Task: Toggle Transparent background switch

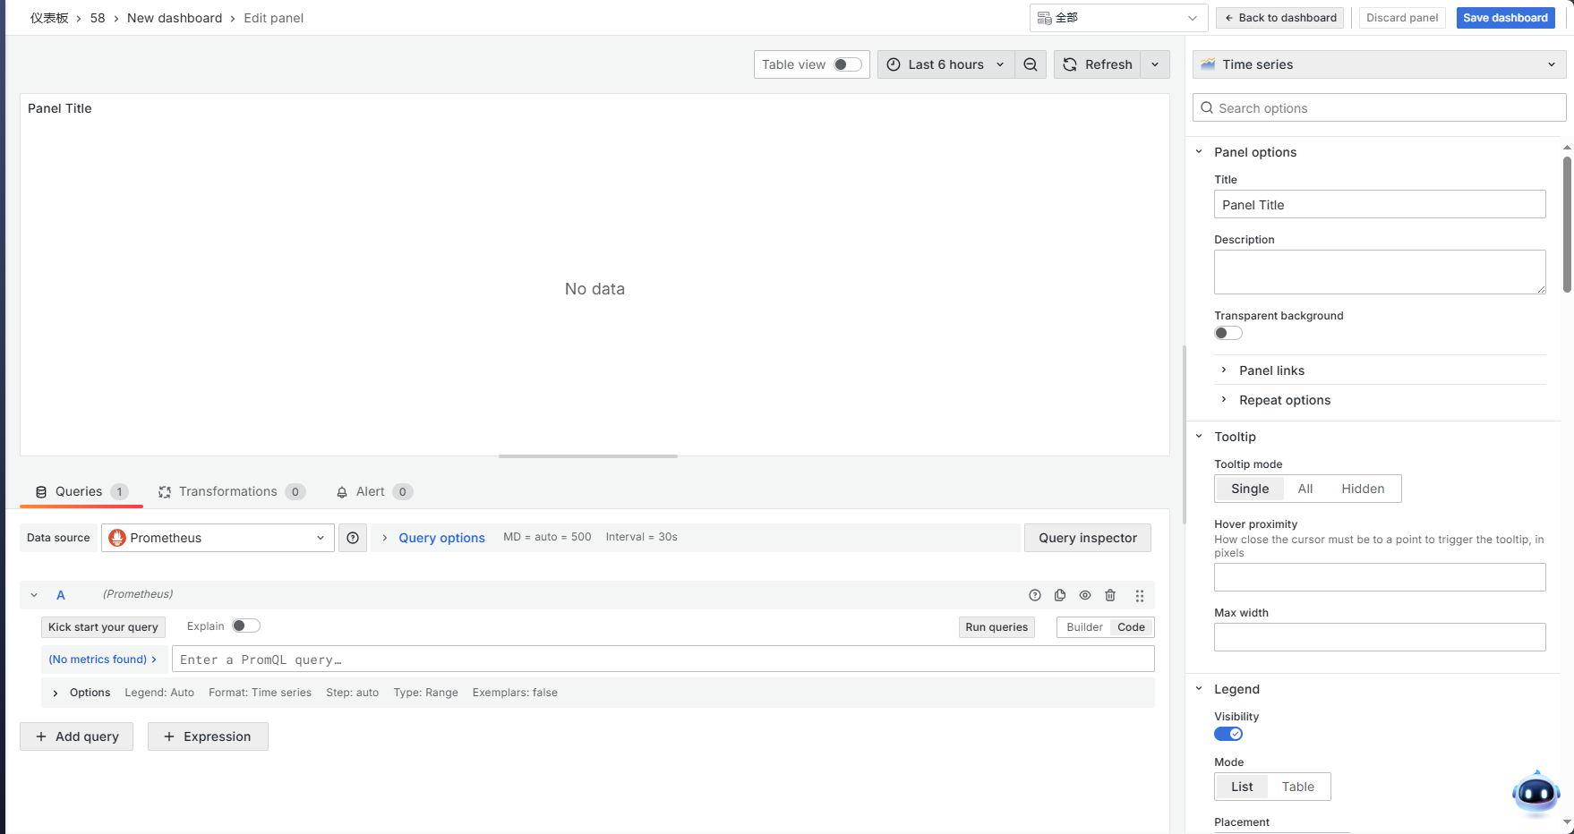Action: (x=1228, y=333)
